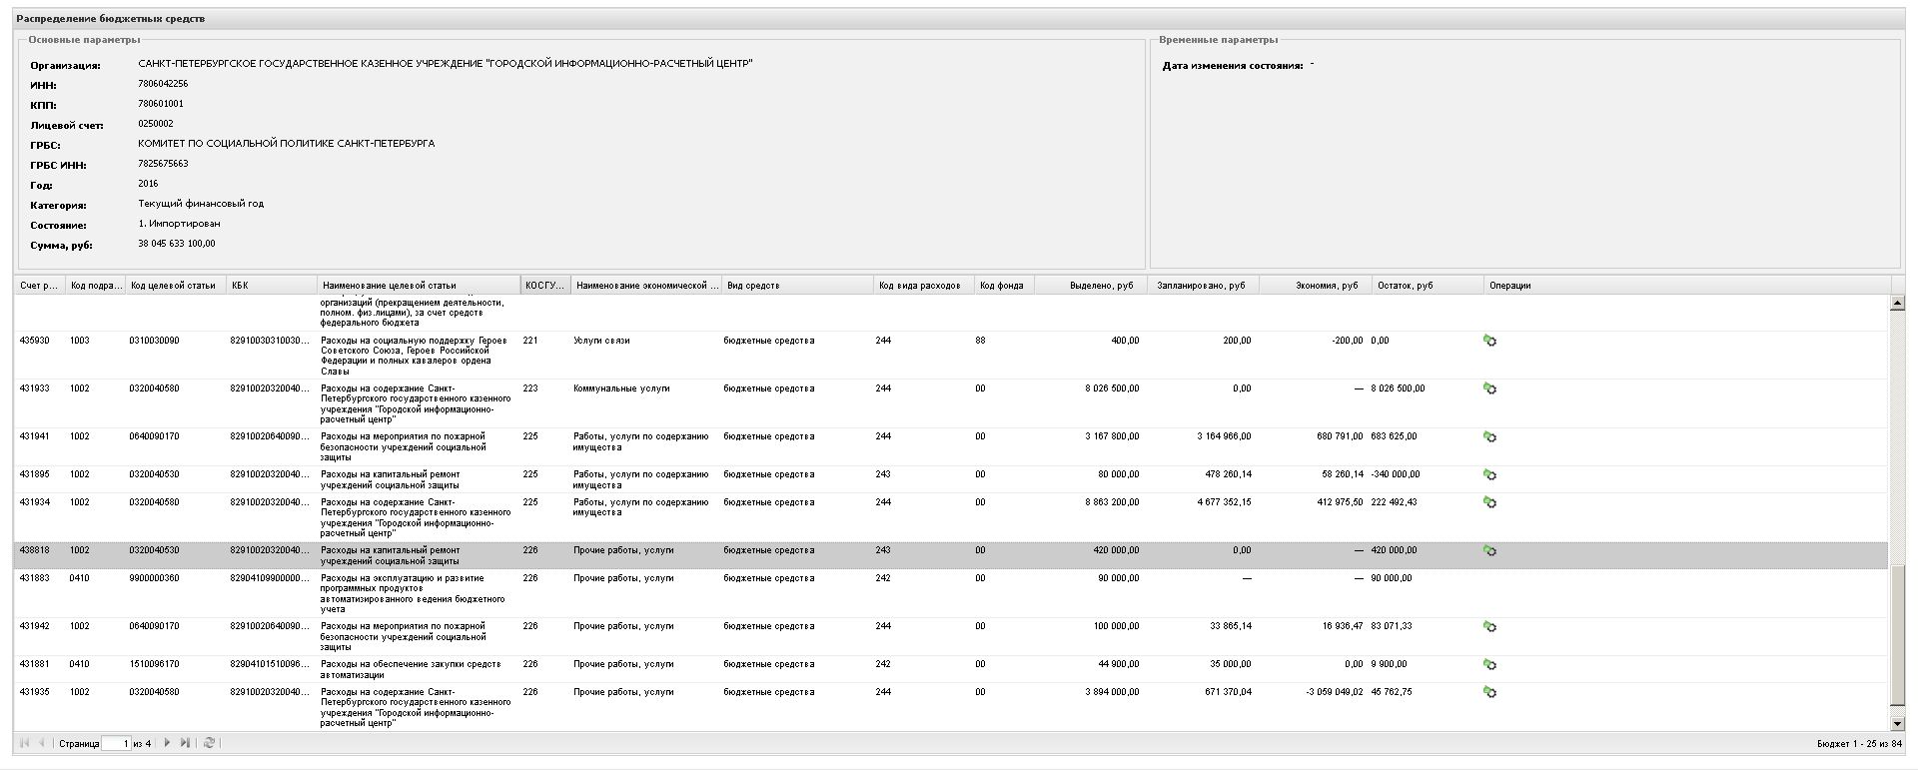Viewport: 1918px width, 770px height.
Task: Sort by the 'КОСГУ' column header
Action: coord(546,286)
